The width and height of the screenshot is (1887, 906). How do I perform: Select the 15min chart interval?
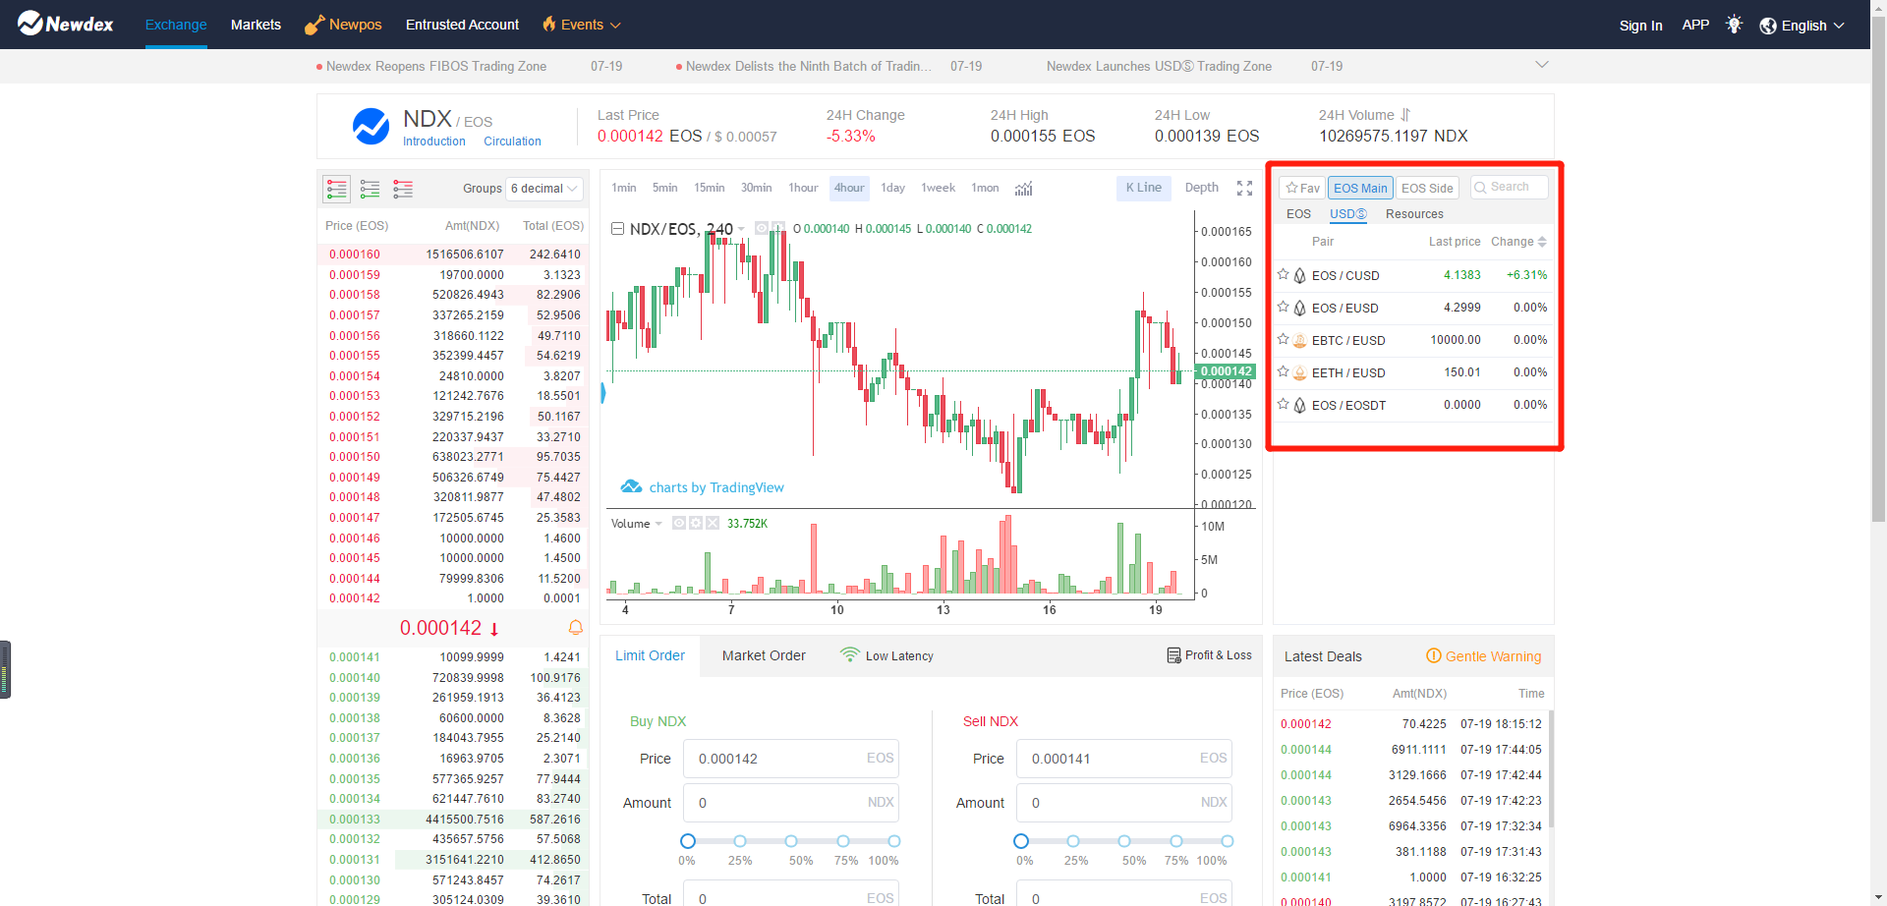pyautogui.click(x=710, y=188)
